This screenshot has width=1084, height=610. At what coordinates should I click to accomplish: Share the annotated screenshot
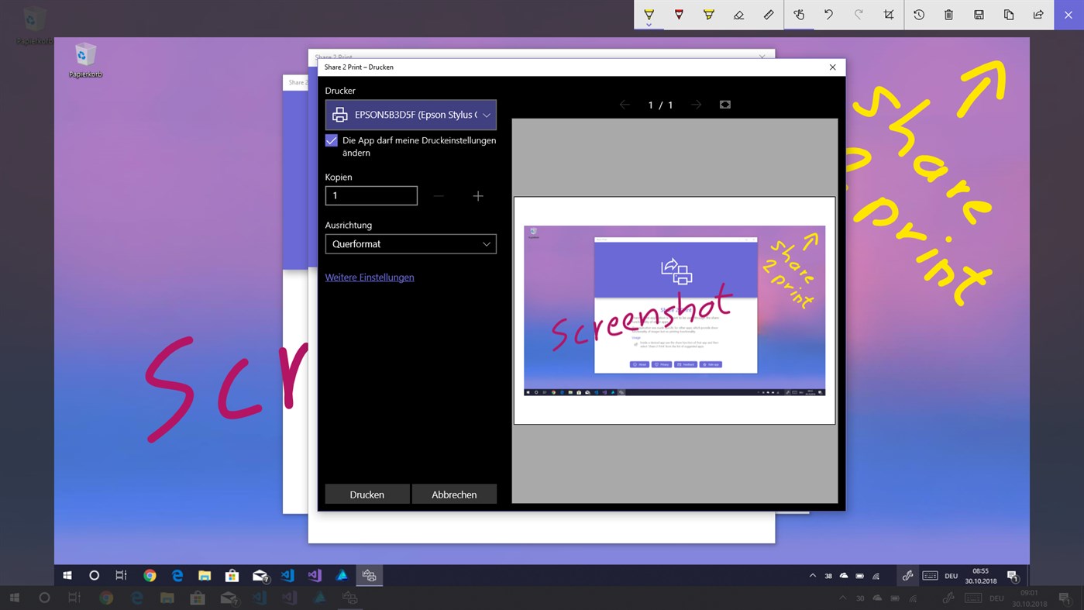(x=1038, y=15)
